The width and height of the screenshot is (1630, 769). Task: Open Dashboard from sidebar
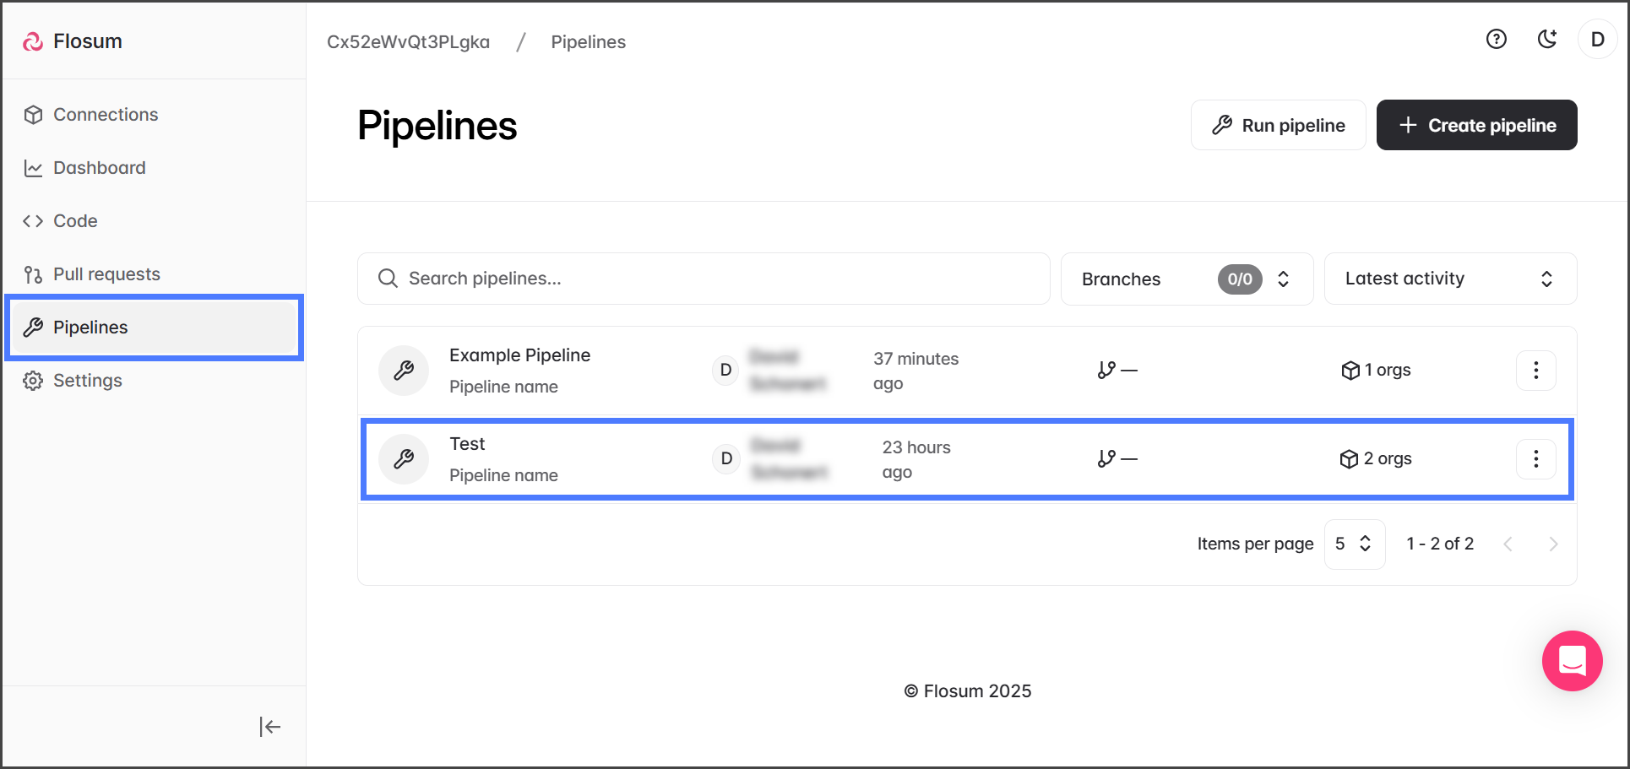(99, 168)
